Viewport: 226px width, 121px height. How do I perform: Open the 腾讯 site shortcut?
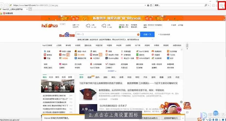[94, 51]
